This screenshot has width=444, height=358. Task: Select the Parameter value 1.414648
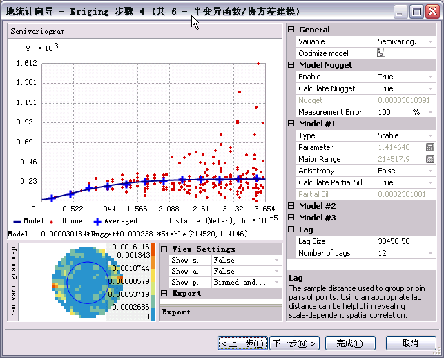tap(394, 147)
